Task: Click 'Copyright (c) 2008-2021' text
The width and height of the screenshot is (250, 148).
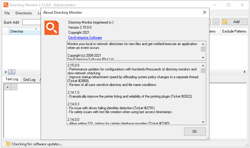Action: (x=84, y=55)
